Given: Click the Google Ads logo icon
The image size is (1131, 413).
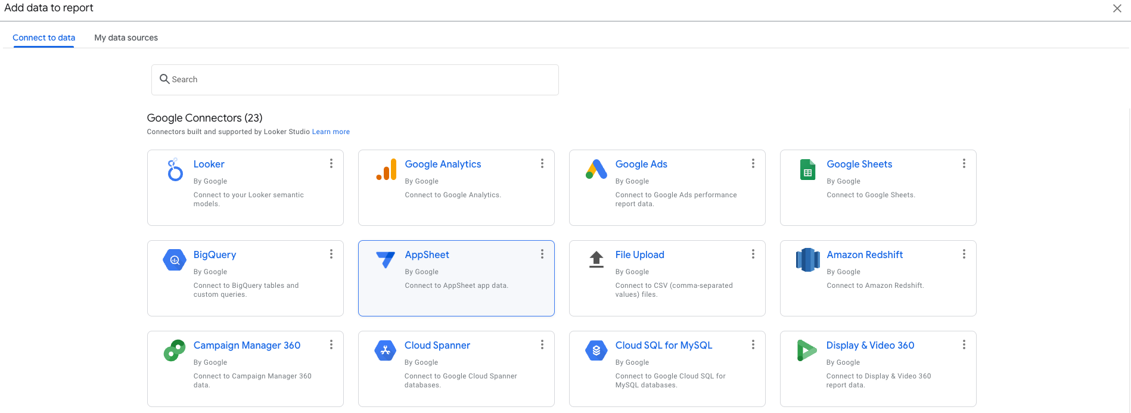Looking at the screenshot, I should coord(596,170).
